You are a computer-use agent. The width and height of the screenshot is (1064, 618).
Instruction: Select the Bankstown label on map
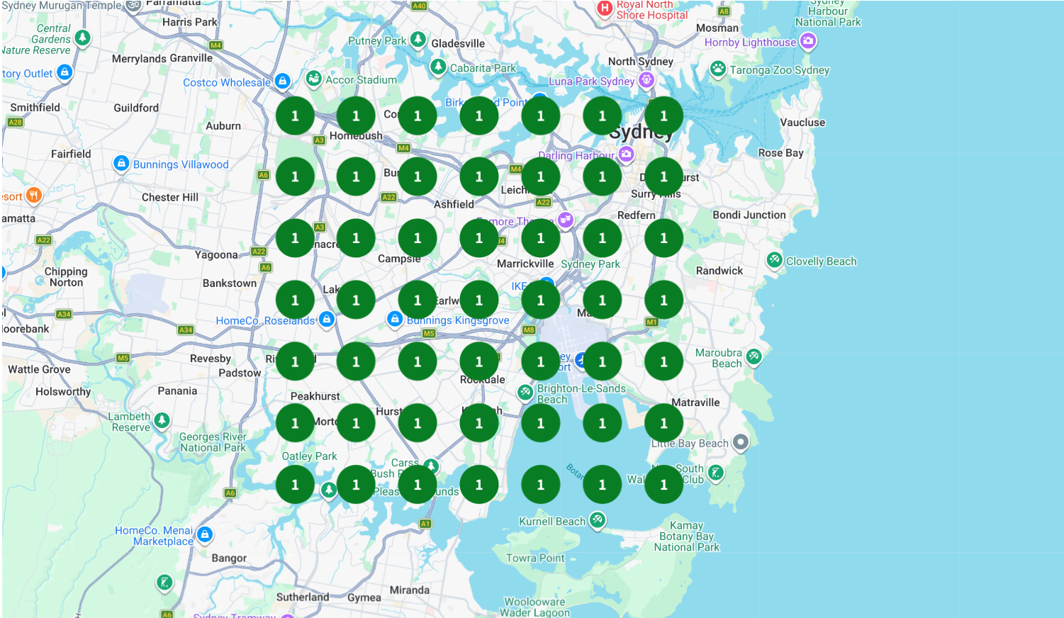[230, 283]
